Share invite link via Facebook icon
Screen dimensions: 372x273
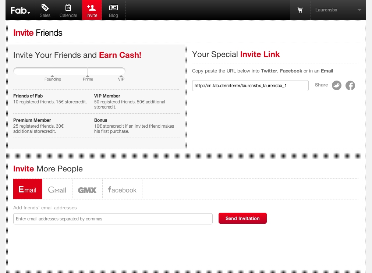[x=350, y=86]
